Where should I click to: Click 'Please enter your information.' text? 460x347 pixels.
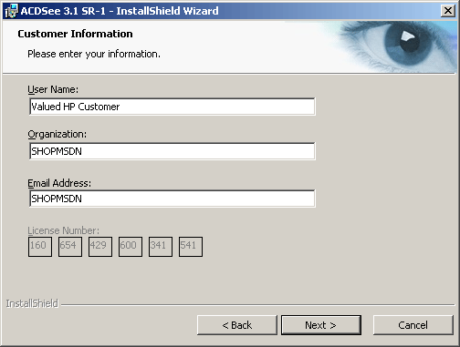(94, 54)
